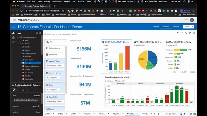Click C-Region in the Color section
Viewport: 207px width, 116px height.
pyautogui.click(x=53, y=90)
